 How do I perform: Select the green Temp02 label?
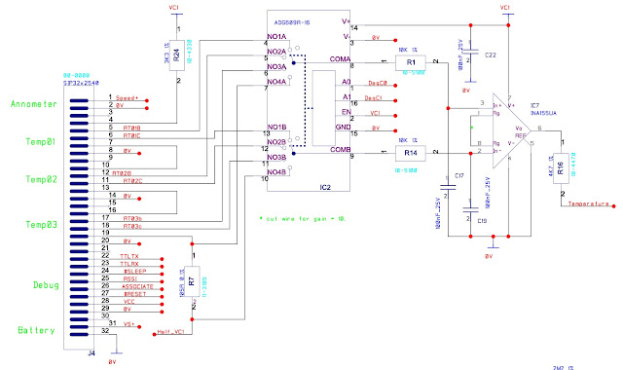click(41, 179)
